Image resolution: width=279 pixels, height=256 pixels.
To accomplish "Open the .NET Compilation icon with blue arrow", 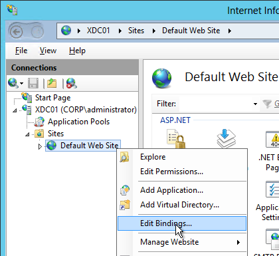I will pos(226,139).
